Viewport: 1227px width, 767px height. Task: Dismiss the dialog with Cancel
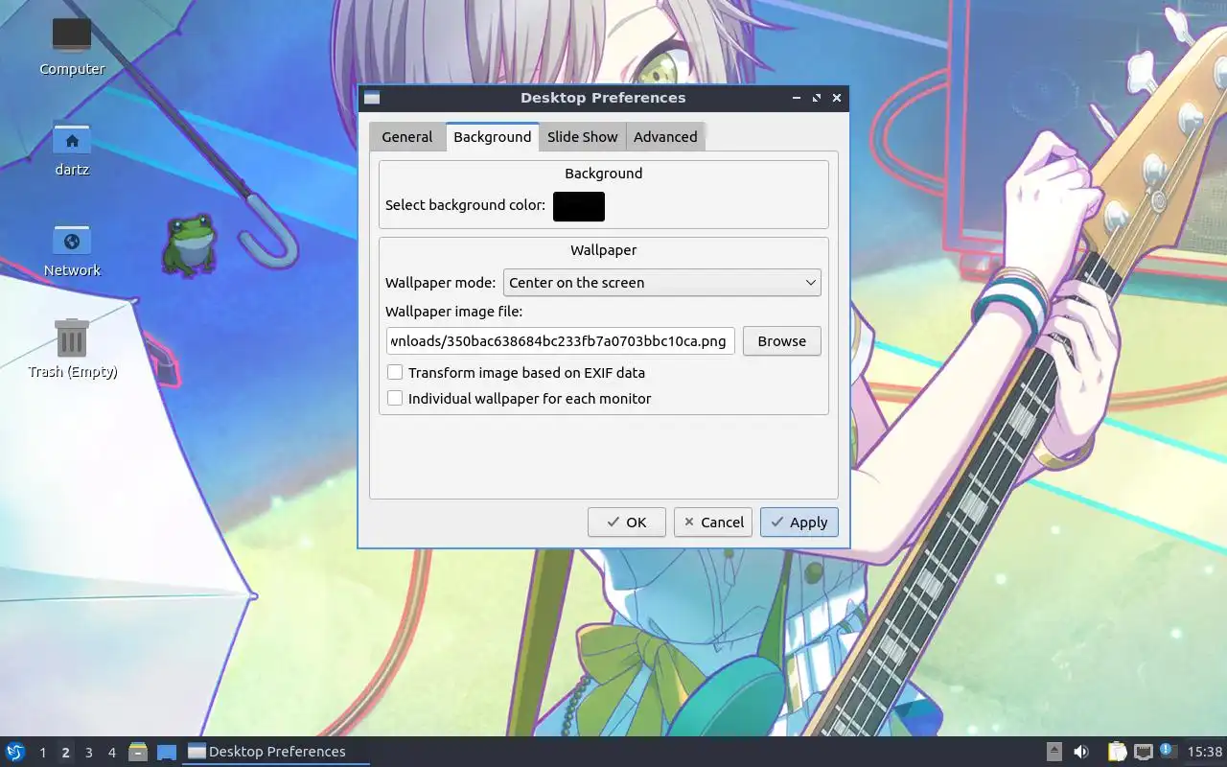713,523
